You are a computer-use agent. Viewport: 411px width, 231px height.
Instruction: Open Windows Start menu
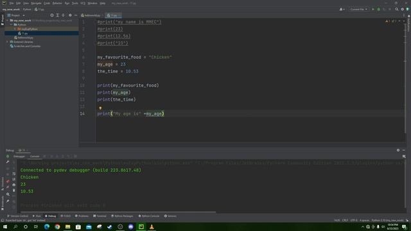pos(5,227)
